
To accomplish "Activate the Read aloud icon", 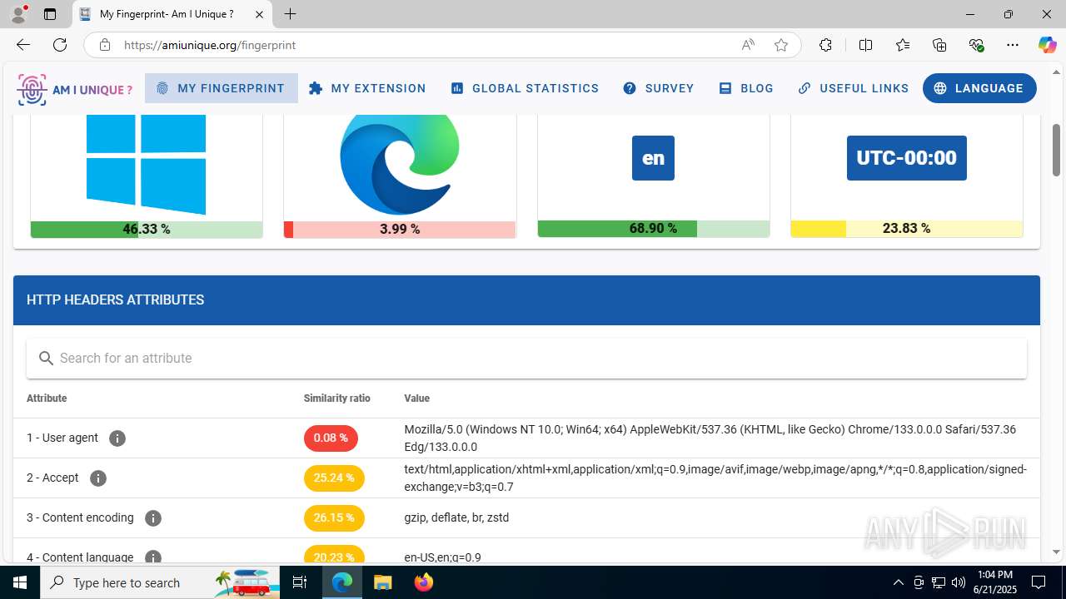I will click(748, 45).
